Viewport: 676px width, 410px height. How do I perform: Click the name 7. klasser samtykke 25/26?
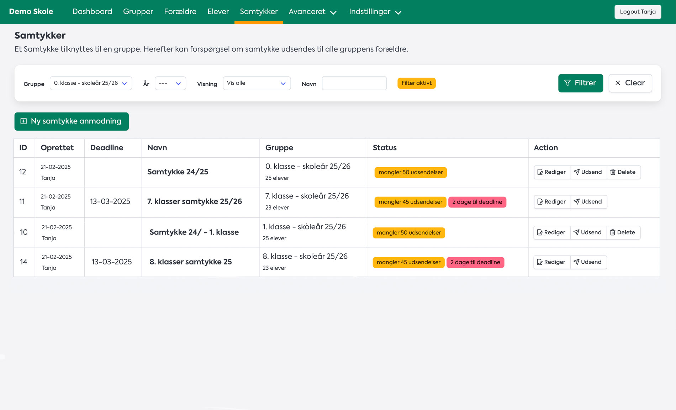pyautogui.click(x=194, y=201)
